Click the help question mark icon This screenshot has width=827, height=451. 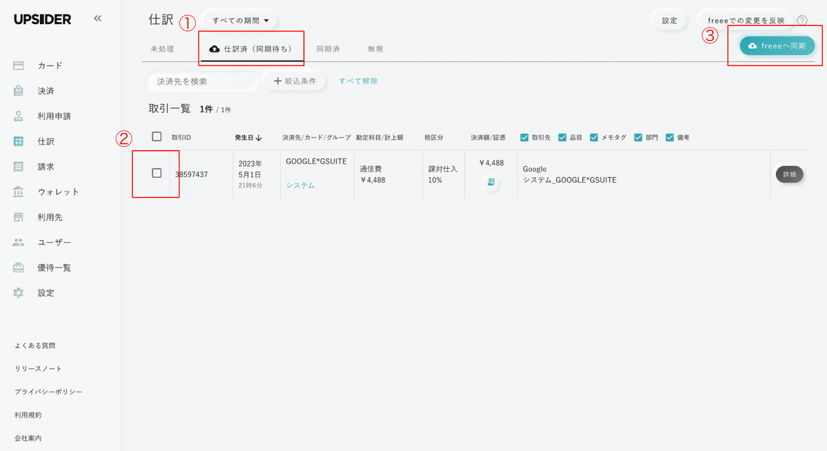coord(802,21)
